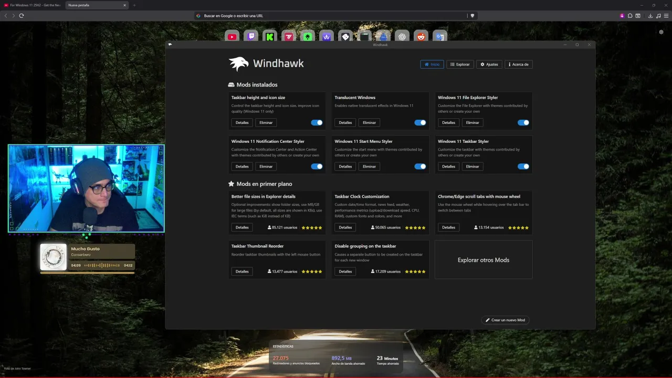Click the music player progress bar

pos(88,272)
